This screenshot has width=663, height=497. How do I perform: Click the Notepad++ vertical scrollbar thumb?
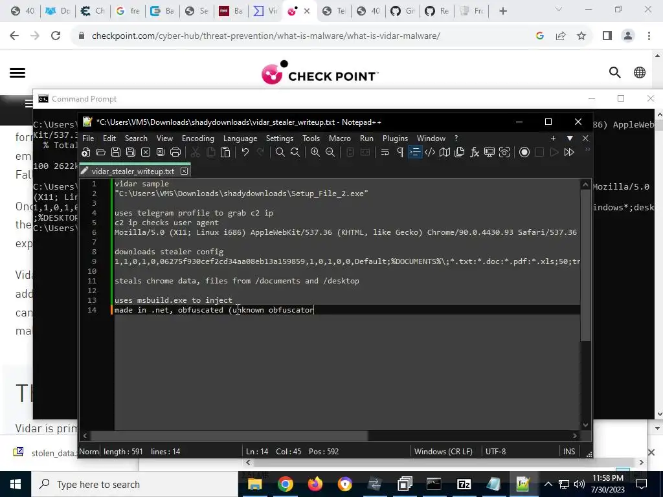click(585, 265)
